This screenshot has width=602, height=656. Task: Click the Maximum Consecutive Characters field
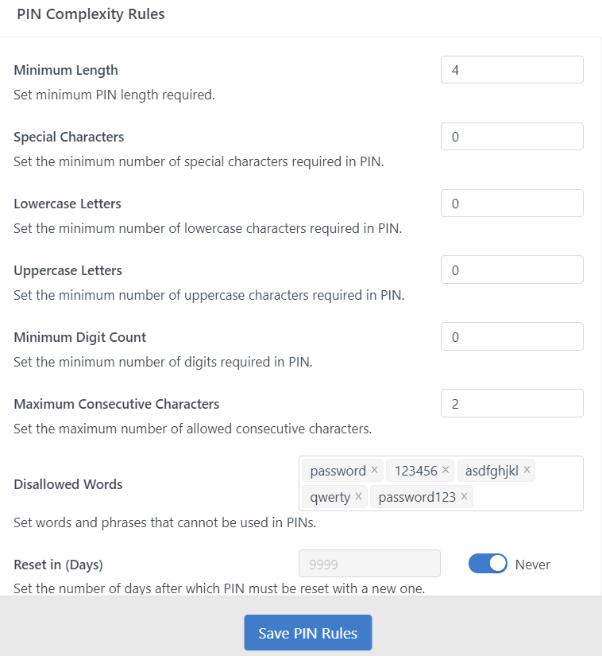pyautogui.click(x=511, y=403)
